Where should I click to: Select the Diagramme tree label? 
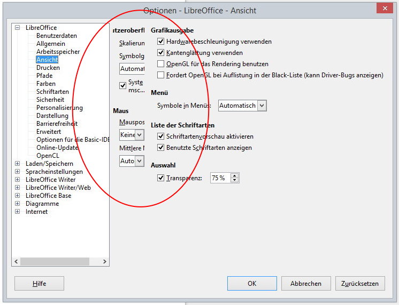(42, 204)
